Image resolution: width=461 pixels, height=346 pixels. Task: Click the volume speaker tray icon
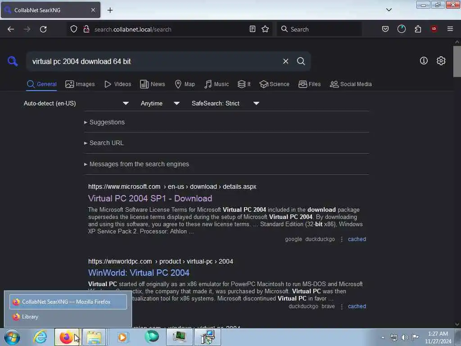tap(405, 337)
